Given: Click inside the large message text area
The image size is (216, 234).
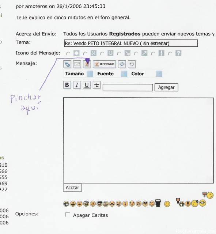Looking at the screenshot, I should [139, 140].
